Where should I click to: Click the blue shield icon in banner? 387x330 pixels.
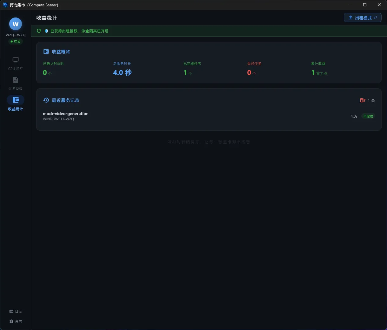click(x=46, y=31)
